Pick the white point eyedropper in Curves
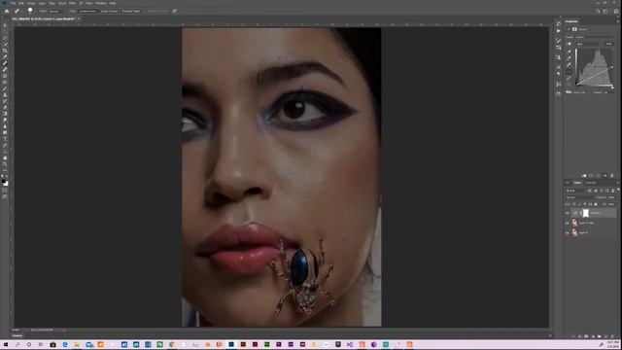 pyautogui.click(x=570, y=64)
